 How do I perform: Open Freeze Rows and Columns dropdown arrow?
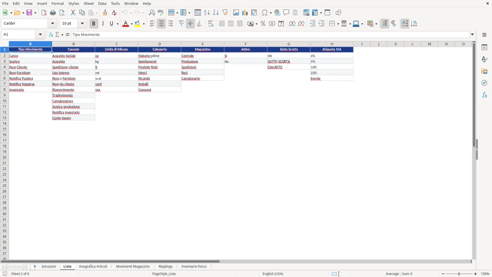(320, 13)
